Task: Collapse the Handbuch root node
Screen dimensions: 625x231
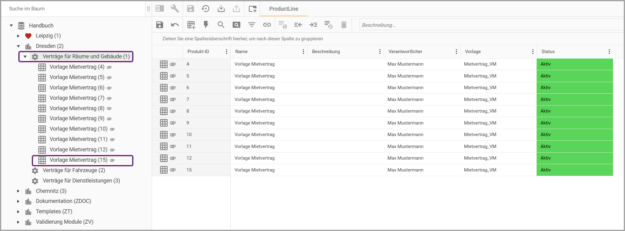Action: point(11,26)
